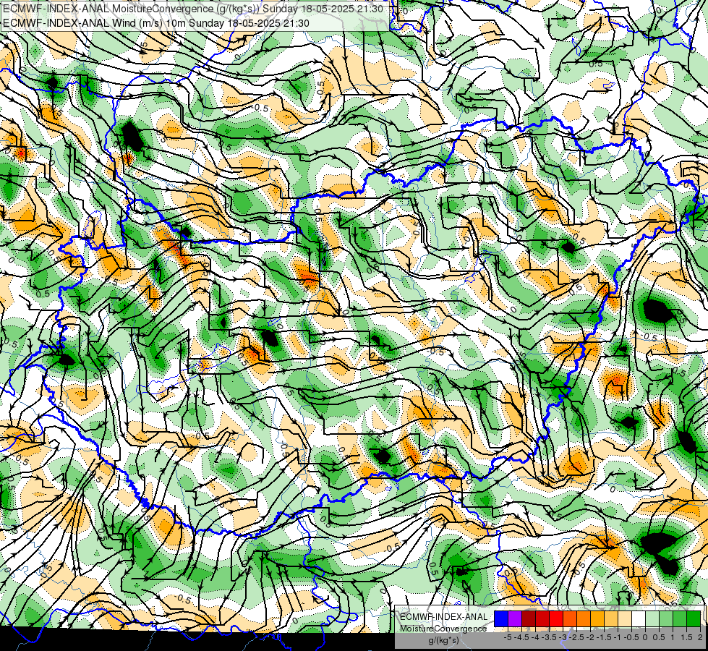Click the '2' legend tick value
This screenshot has height=651, width=708.
[700, 637]
